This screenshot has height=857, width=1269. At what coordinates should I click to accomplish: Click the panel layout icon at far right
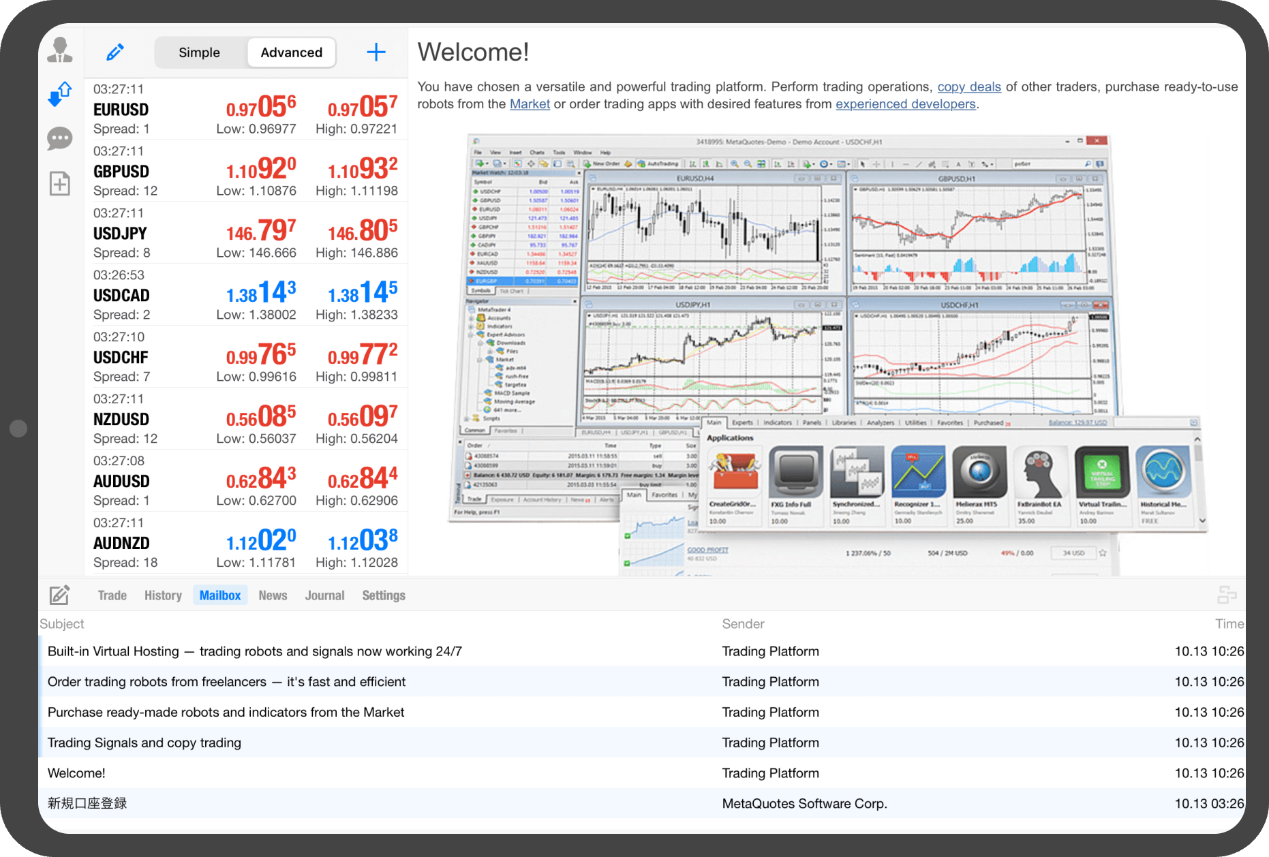[1227, 595]
